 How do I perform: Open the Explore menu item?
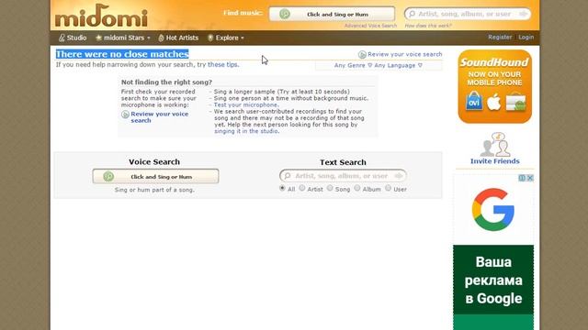coord(226,38)
